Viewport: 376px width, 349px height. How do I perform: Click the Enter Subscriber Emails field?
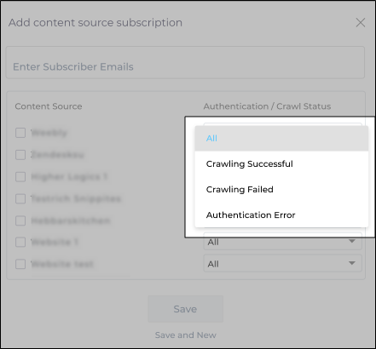pyautogui.click(x=185, y=62)
